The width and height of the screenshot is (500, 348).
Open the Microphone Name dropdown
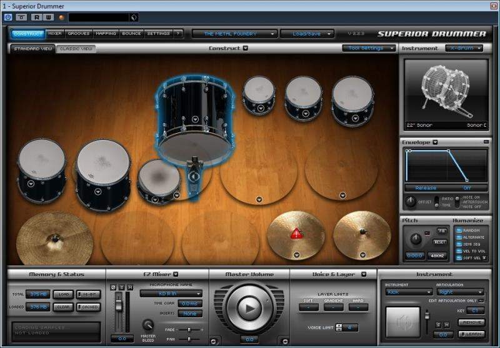pyautogui.click(x=171, y=294)
